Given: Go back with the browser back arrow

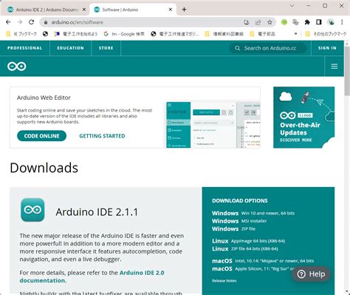Looking at the screenshot, I should [8, 22].
